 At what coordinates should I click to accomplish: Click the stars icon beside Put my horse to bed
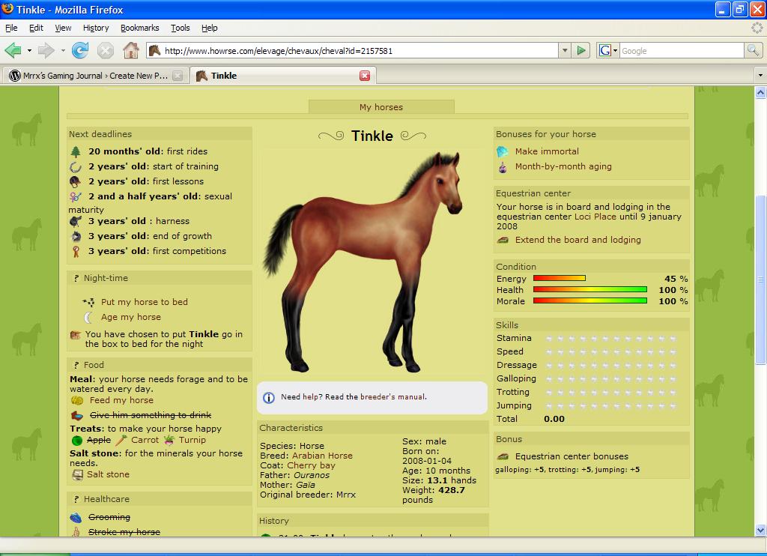tap(88, 302)
